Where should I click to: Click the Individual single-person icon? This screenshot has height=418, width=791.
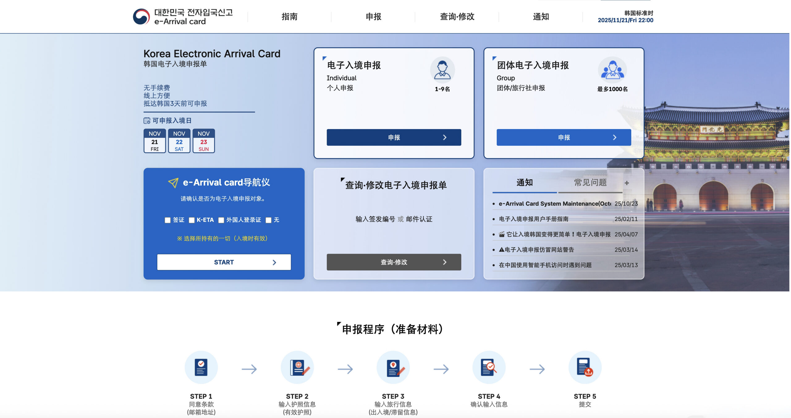coord(442,70)
